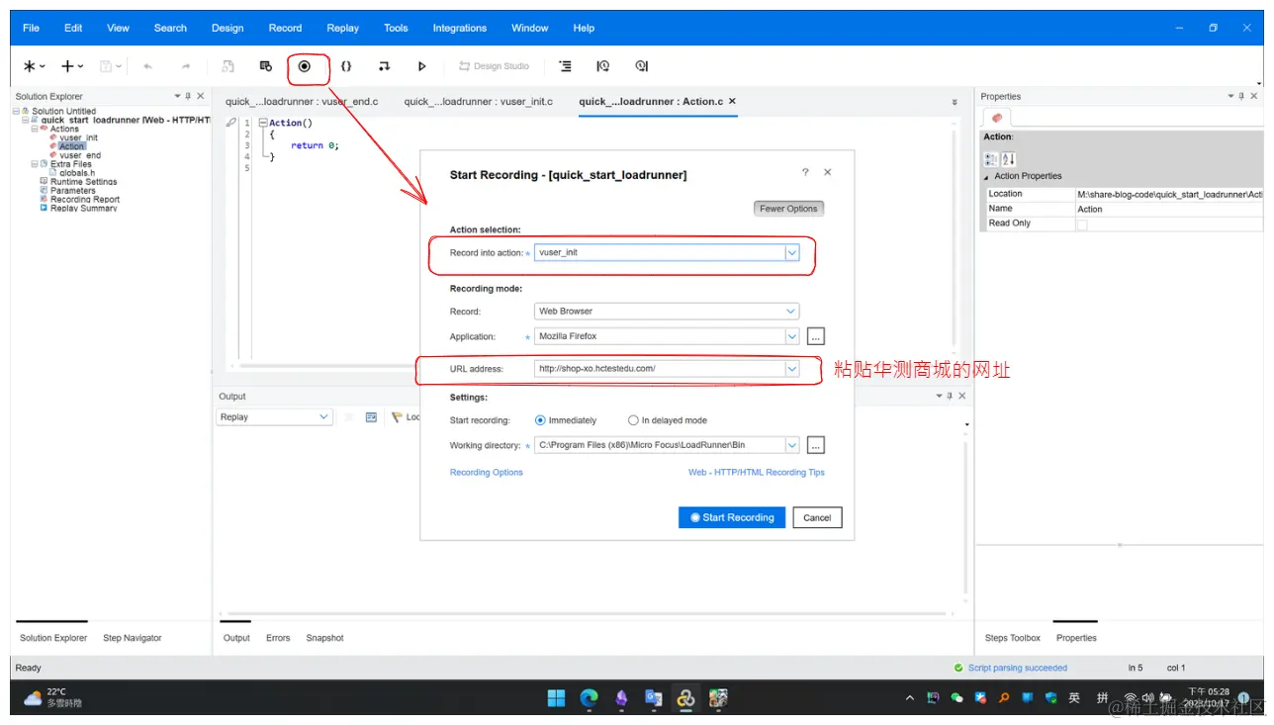Image resolution: width=1274 pixels, height=725 pixels.
Task: Collapse the Extra Files tree node
Action: point(34,164)
